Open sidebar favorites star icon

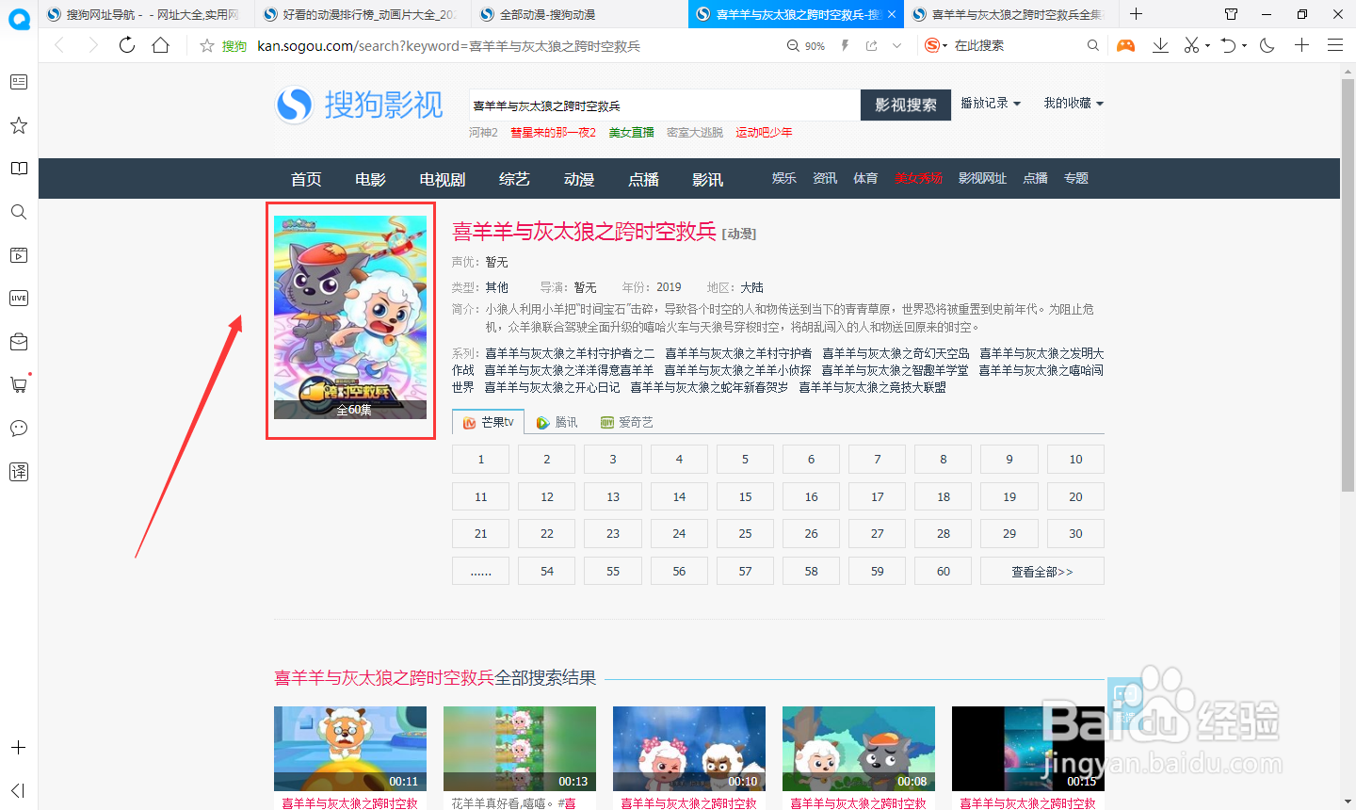19,125
